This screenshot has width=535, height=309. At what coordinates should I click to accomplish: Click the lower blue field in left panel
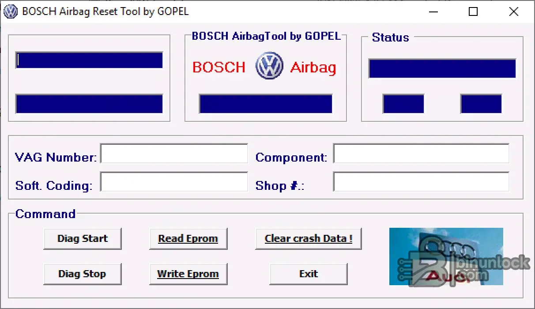[89, 104]
